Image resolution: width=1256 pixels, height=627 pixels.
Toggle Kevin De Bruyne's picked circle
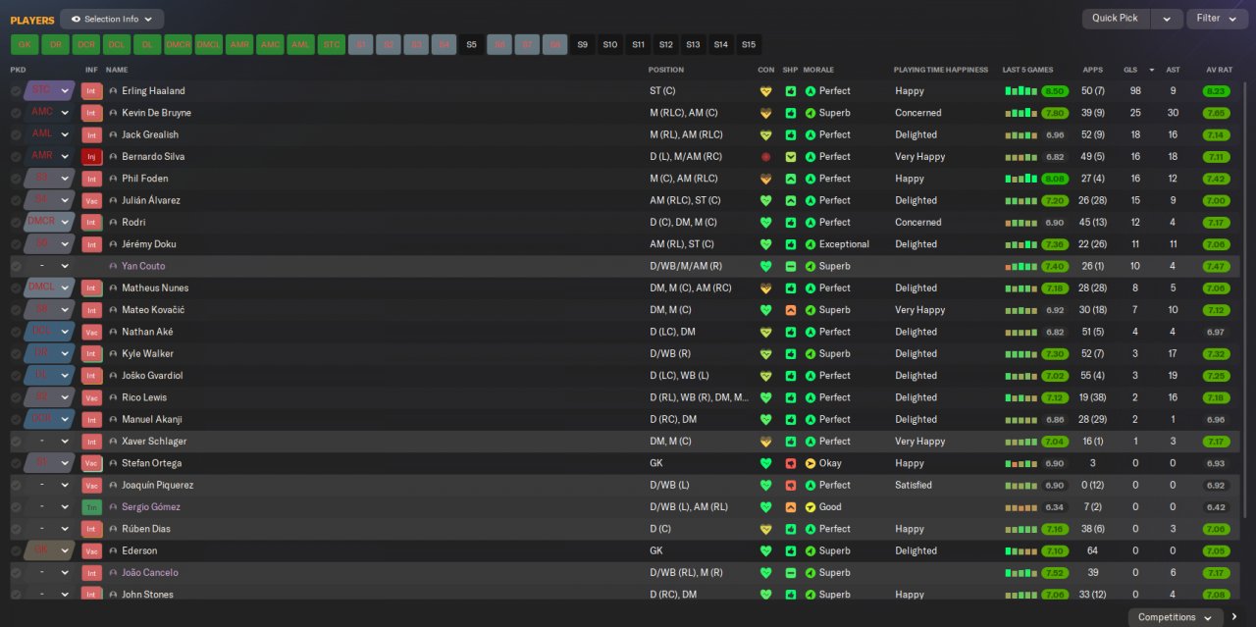[x=16, y=113]
